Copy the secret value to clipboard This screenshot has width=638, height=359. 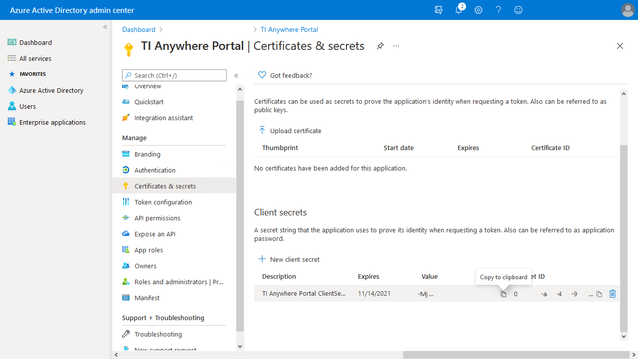coord(503,294)
